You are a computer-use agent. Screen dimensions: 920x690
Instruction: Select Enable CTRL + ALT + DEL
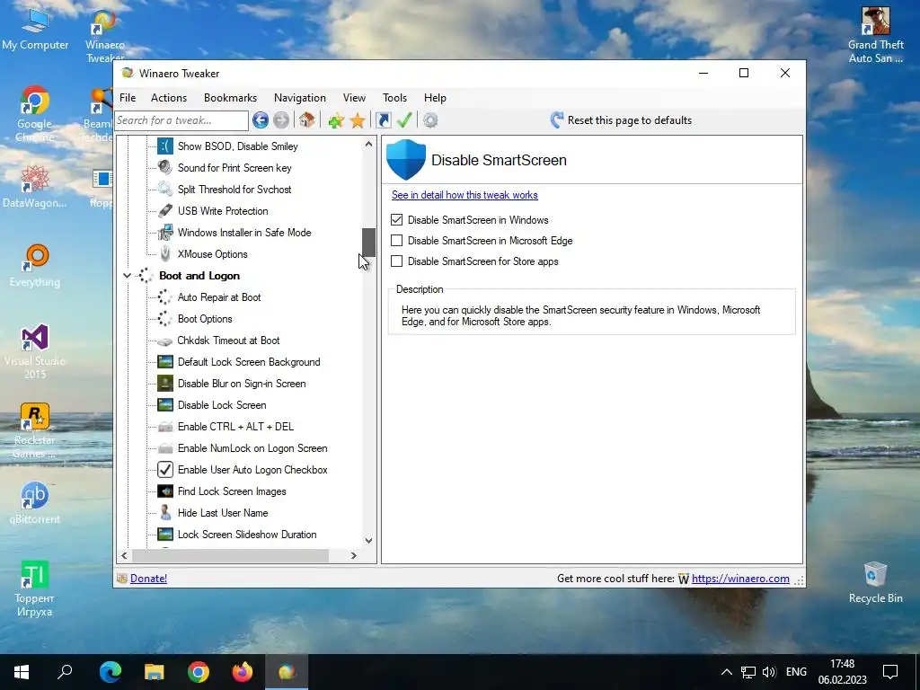235,427
